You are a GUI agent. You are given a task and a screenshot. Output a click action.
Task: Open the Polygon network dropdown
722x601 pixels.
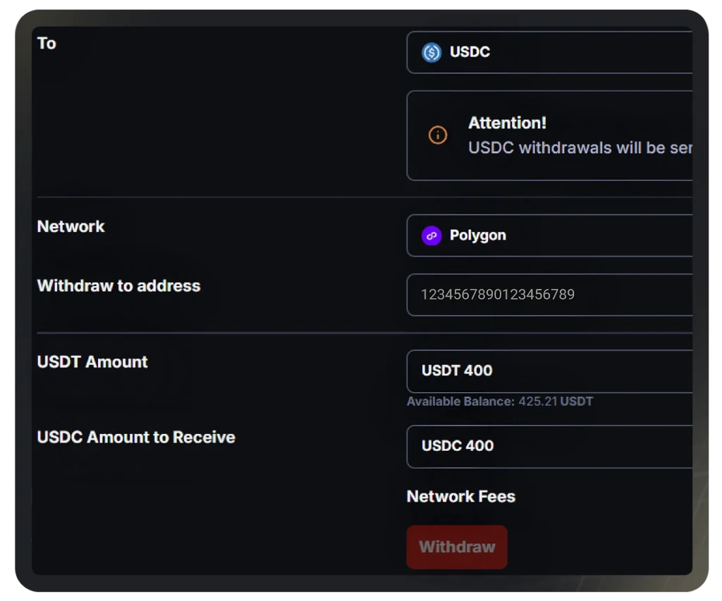click(549, 235)
